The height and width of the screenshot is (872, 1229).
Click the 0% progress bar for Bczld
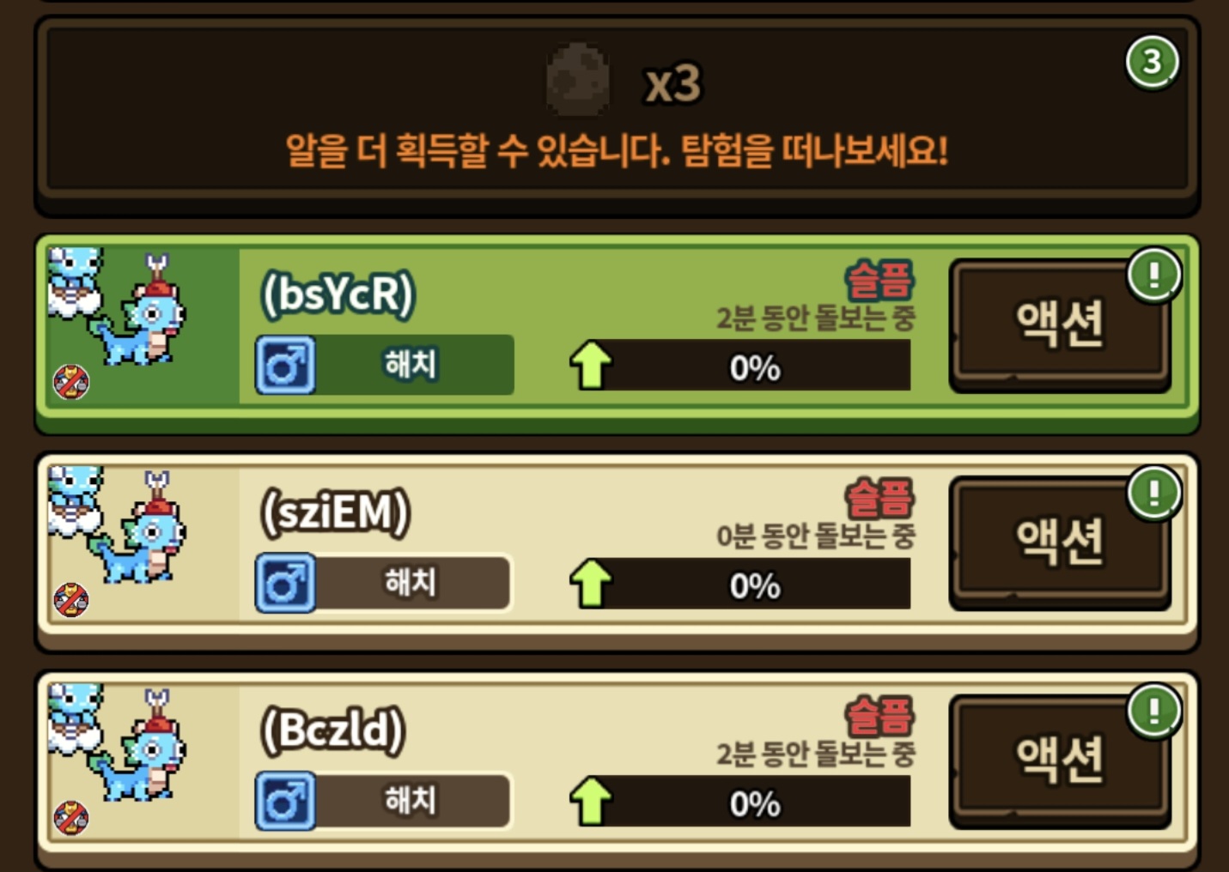[755, 802]
